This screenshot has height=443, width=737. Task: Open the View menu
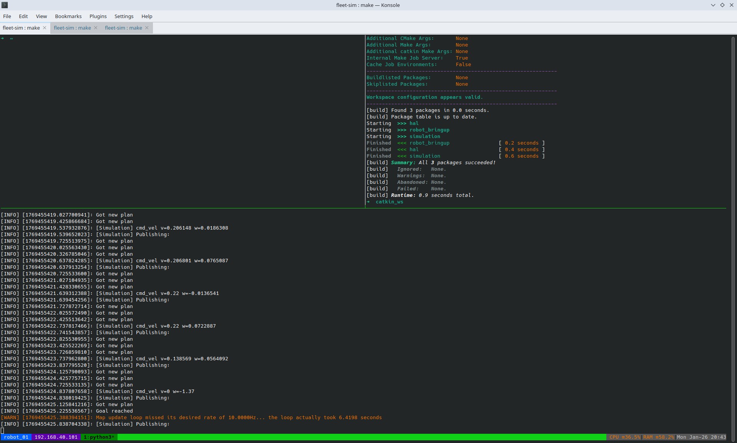click(41, 16)
